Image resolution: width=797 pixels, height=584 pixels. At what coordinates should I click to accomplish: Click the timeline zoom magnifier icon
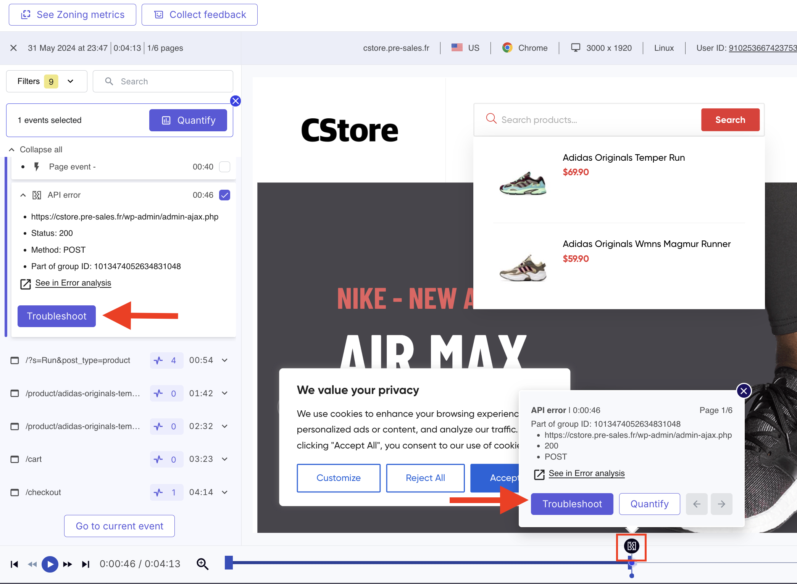tap(202, 564)
